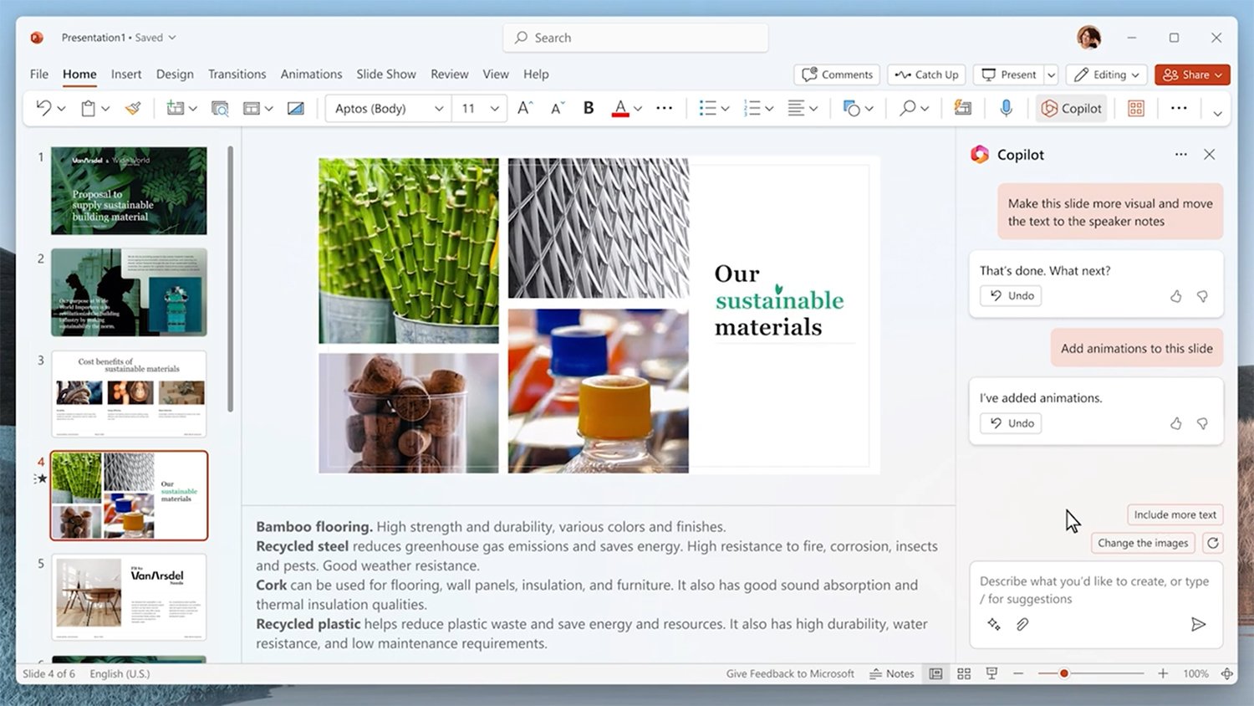
Task: Open Paste options dropdown arrow
Action: click(x=105, y=109)
